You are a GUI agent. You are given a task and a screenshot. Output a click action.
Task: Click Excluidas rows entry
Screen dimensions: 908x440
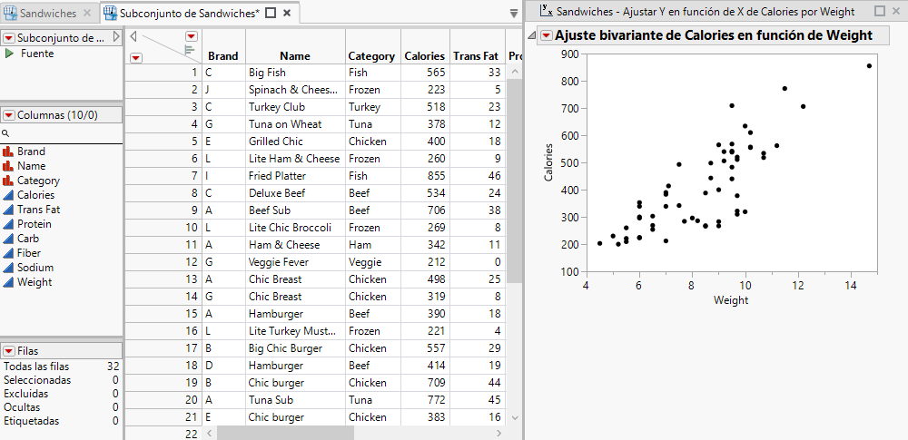click(x=61, y=393)
